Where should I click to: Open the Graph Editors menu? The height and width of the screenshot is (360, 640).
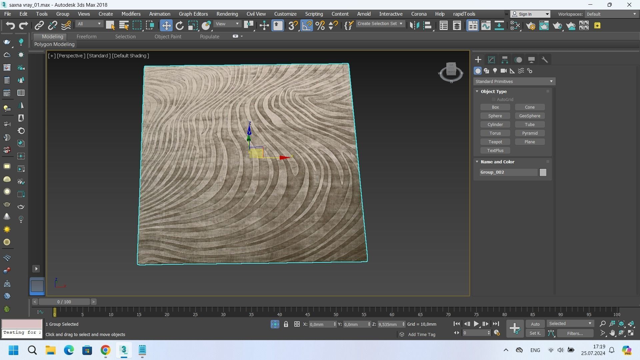click(x=193, y=14)
